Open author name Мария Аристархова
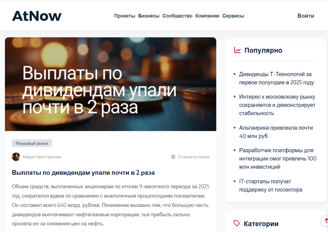The width and height of the screenshot is (328, 232). tap(42, 157)
